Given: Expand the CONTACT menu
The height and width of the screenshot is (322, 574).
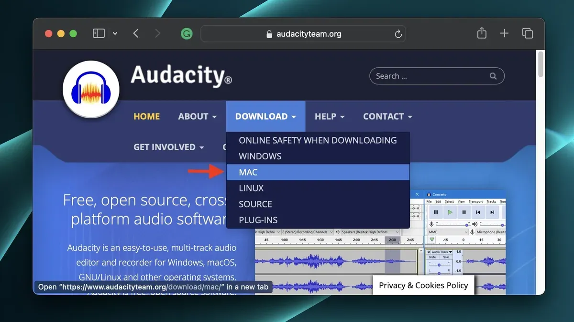Looking at the screenshot, I should 387,116.
